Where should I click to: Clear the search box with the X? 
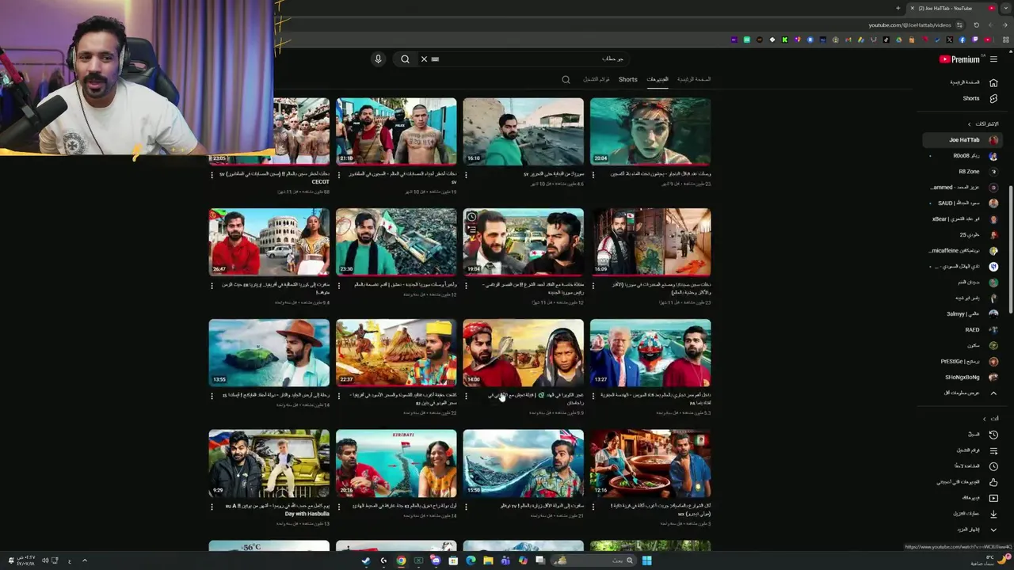[x=424, y=59]
